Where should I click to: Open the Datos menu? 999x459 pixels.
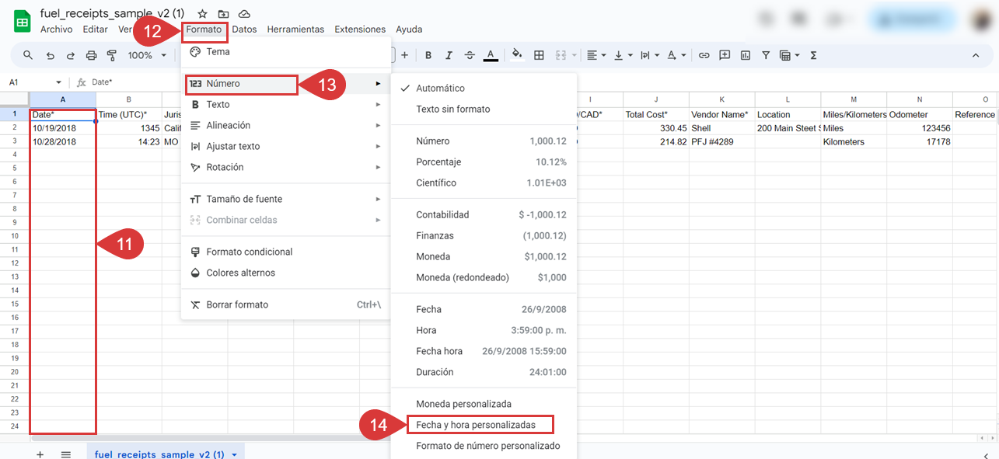coord(244,30)
